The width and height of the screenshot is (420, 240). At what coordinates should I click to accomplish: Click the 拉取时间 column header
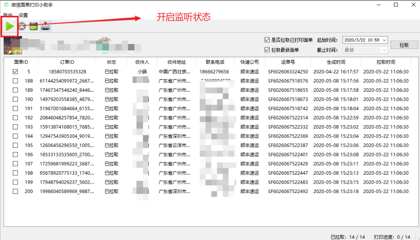386,62
